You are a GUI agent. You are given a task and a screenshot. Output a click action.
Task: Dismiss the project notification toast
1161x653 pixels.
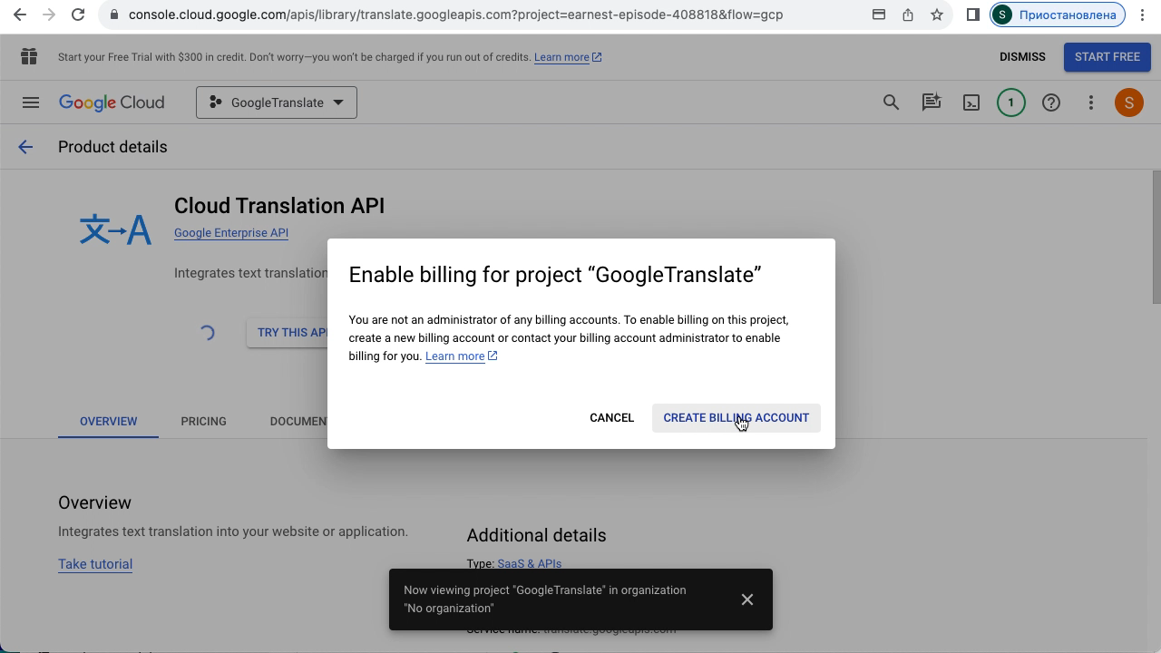(746, 599)
